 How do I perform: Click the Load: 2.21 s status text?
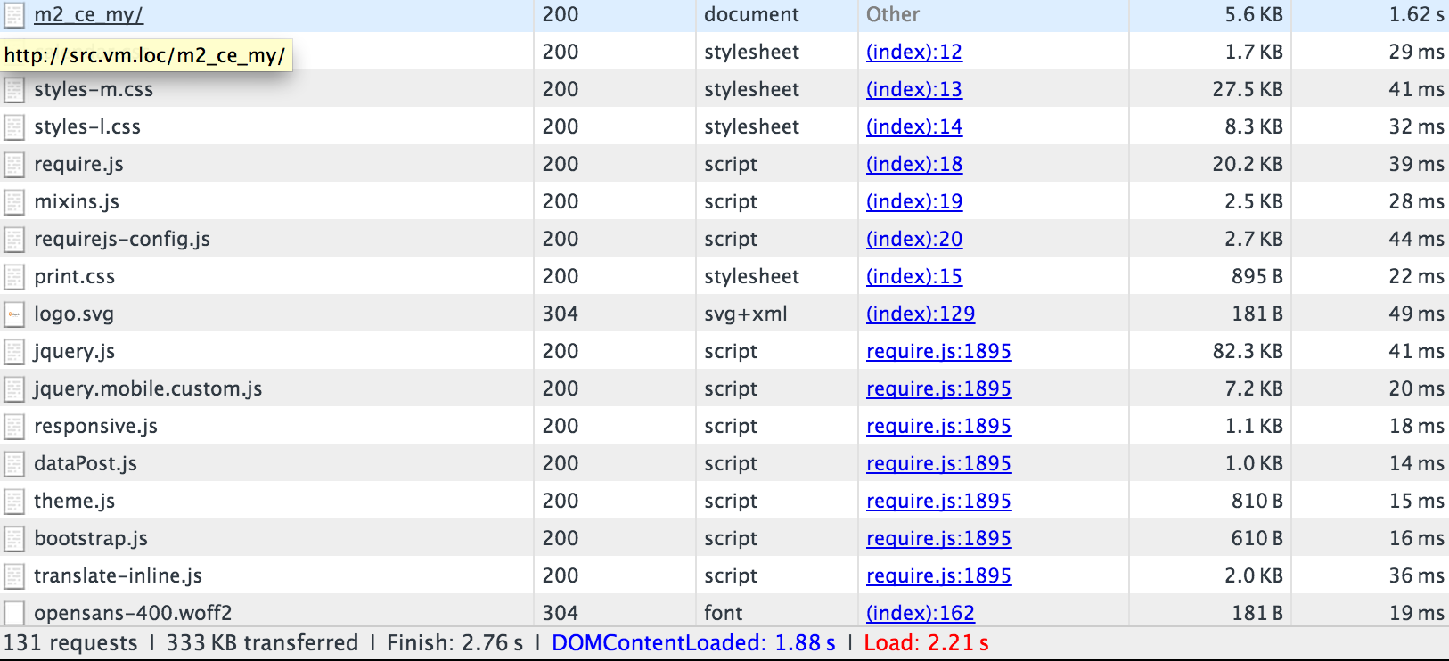[926, 642]
